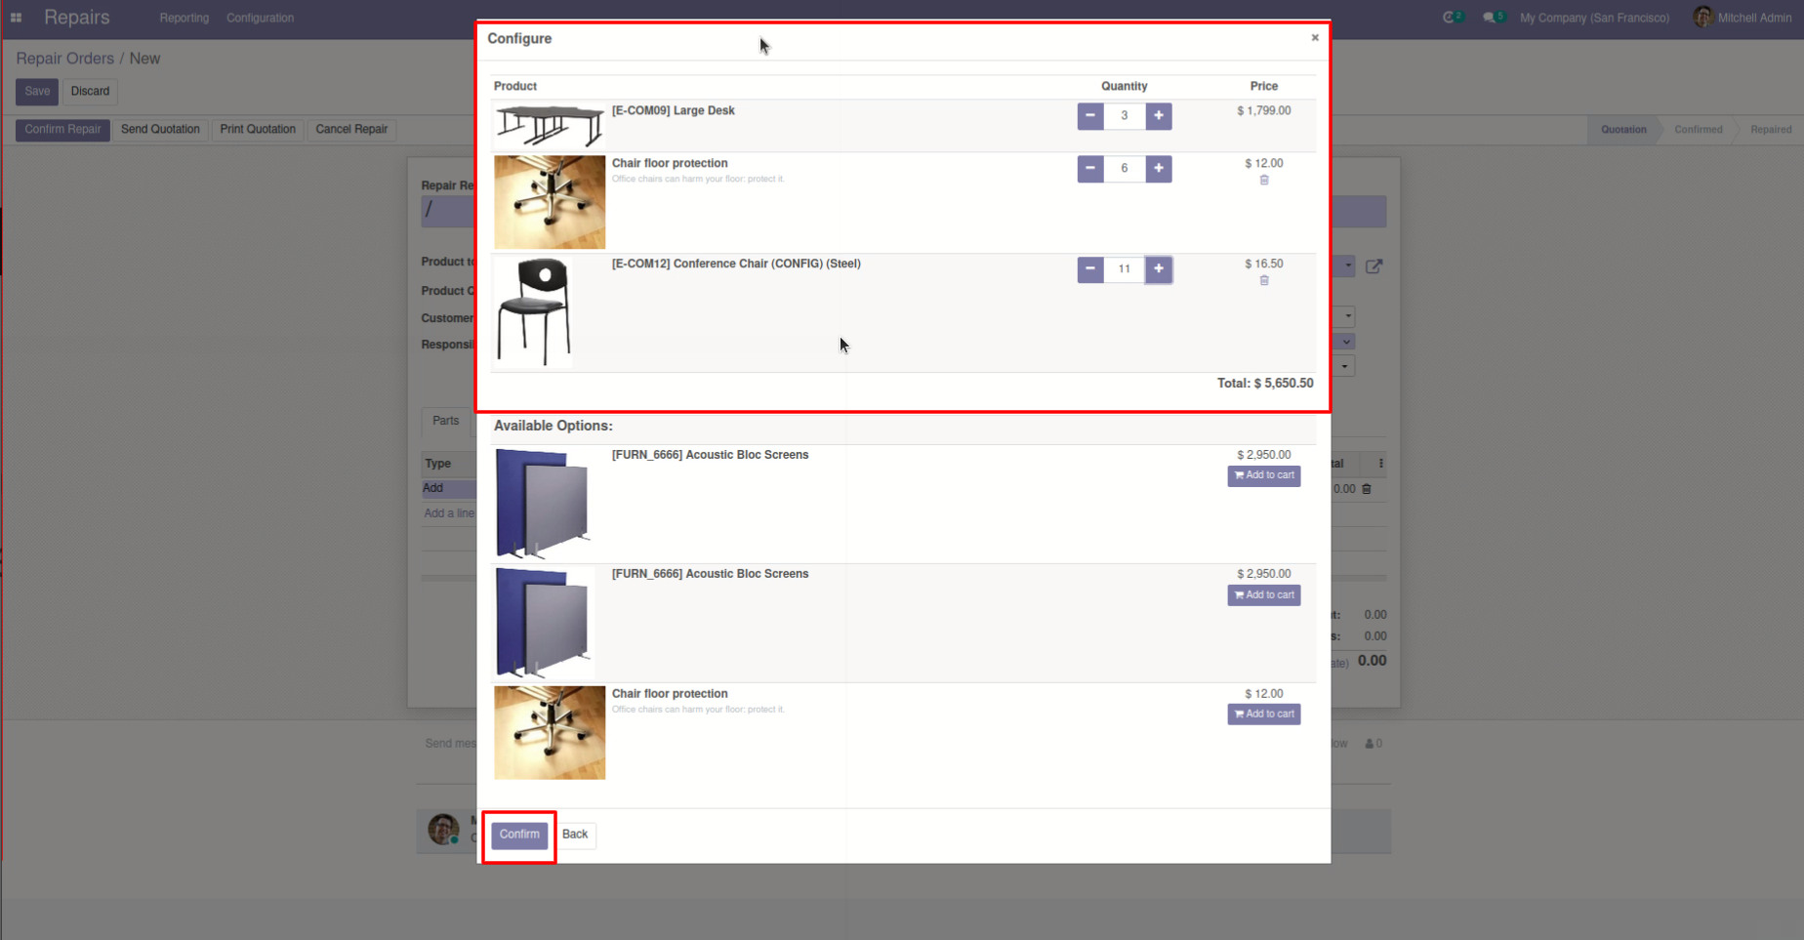Add first Acoustic Bloc Screens to cart

(x=1264, y=475)
